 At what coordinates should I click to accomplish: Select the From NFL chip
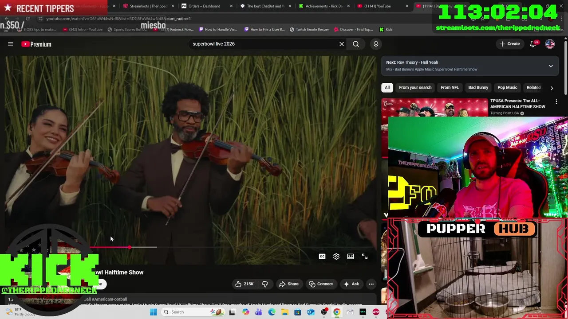[x=450, y=88]
